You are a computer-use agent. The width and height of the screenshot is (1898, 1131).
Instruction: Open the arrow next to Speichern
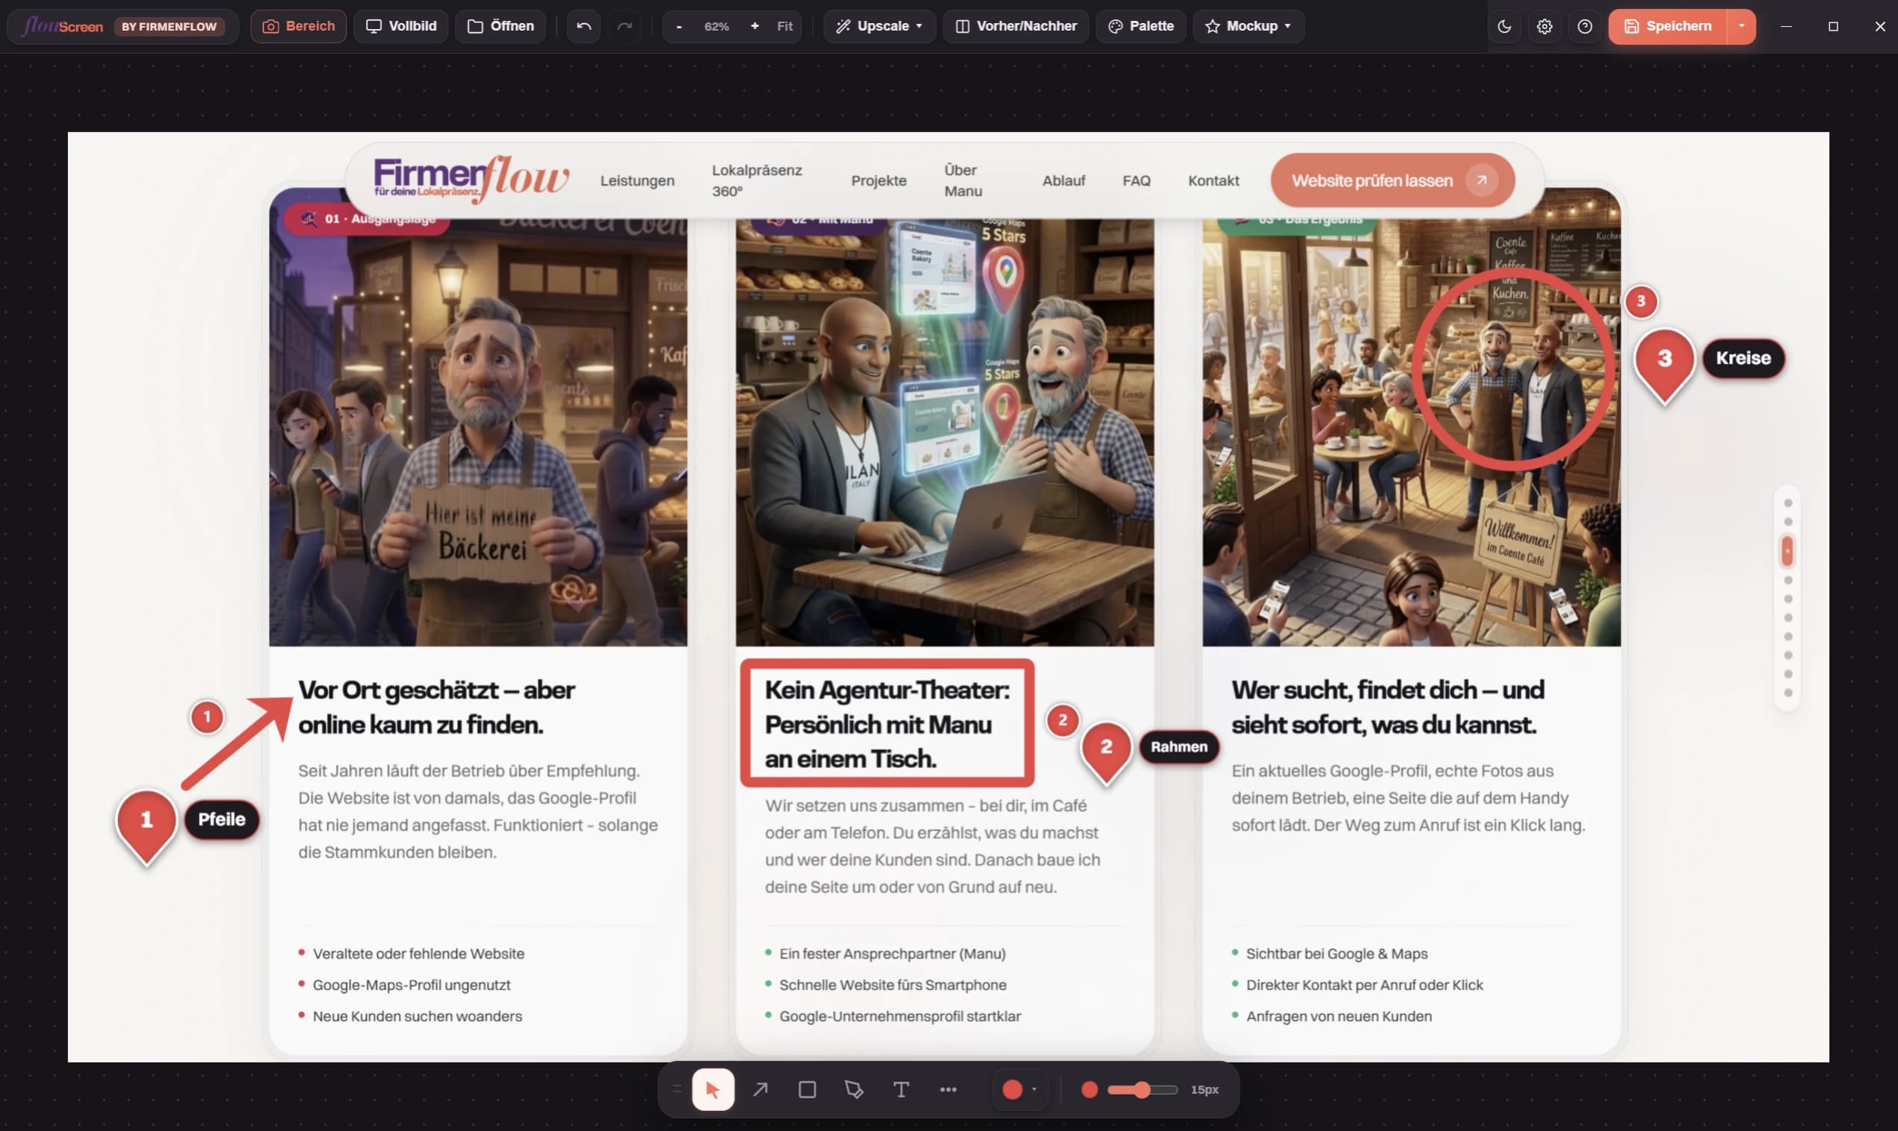(1741, 26)
